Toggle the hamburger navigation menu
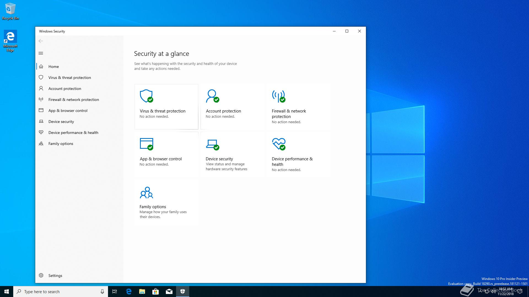This screenshot has width=529, height=297. (41, 53)
